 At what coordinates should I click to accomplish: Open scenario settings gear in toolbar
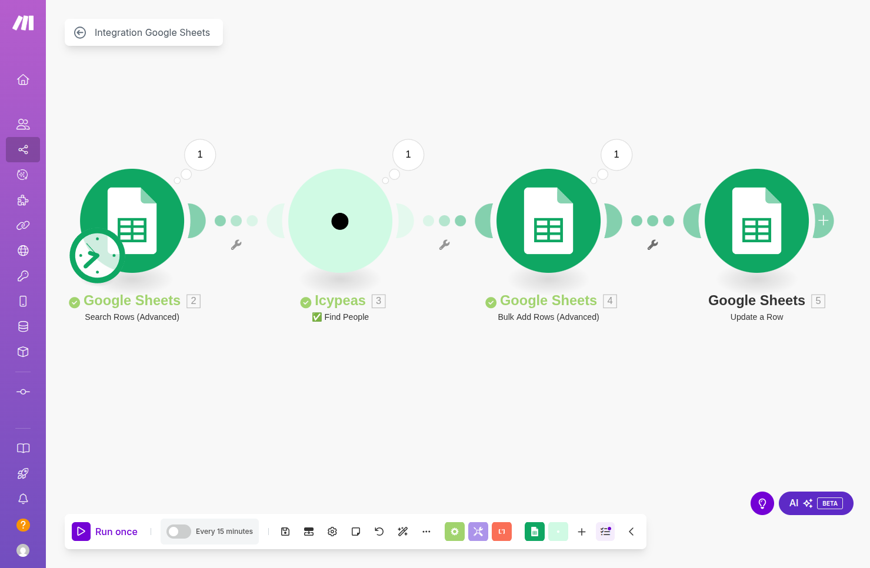[332, 532]
